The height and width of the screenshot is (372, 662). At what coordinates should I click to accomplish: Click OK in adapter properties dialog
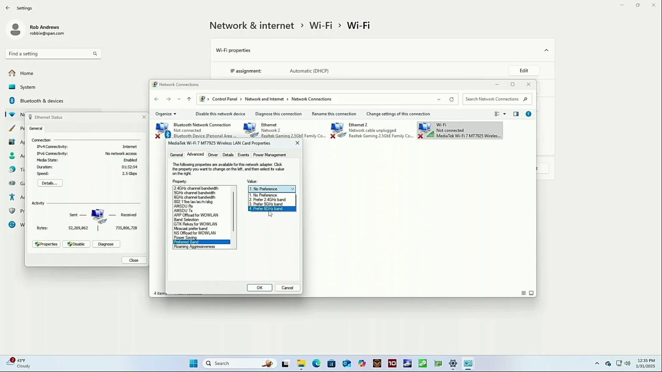259,288
